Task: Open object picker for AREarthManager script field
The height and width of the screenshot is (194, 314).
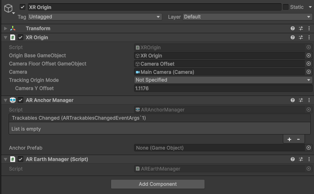Action: [x=309, y=169]
